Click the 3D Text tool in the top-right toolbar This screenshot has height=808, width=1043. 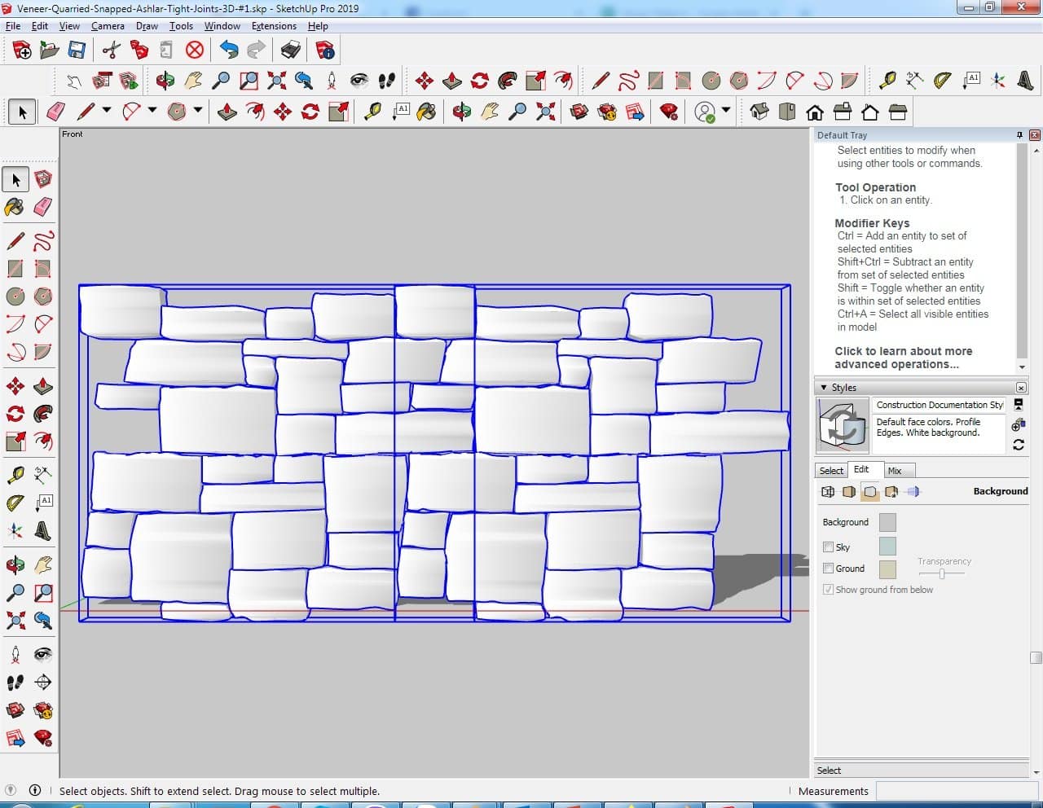coord(1025,80)
